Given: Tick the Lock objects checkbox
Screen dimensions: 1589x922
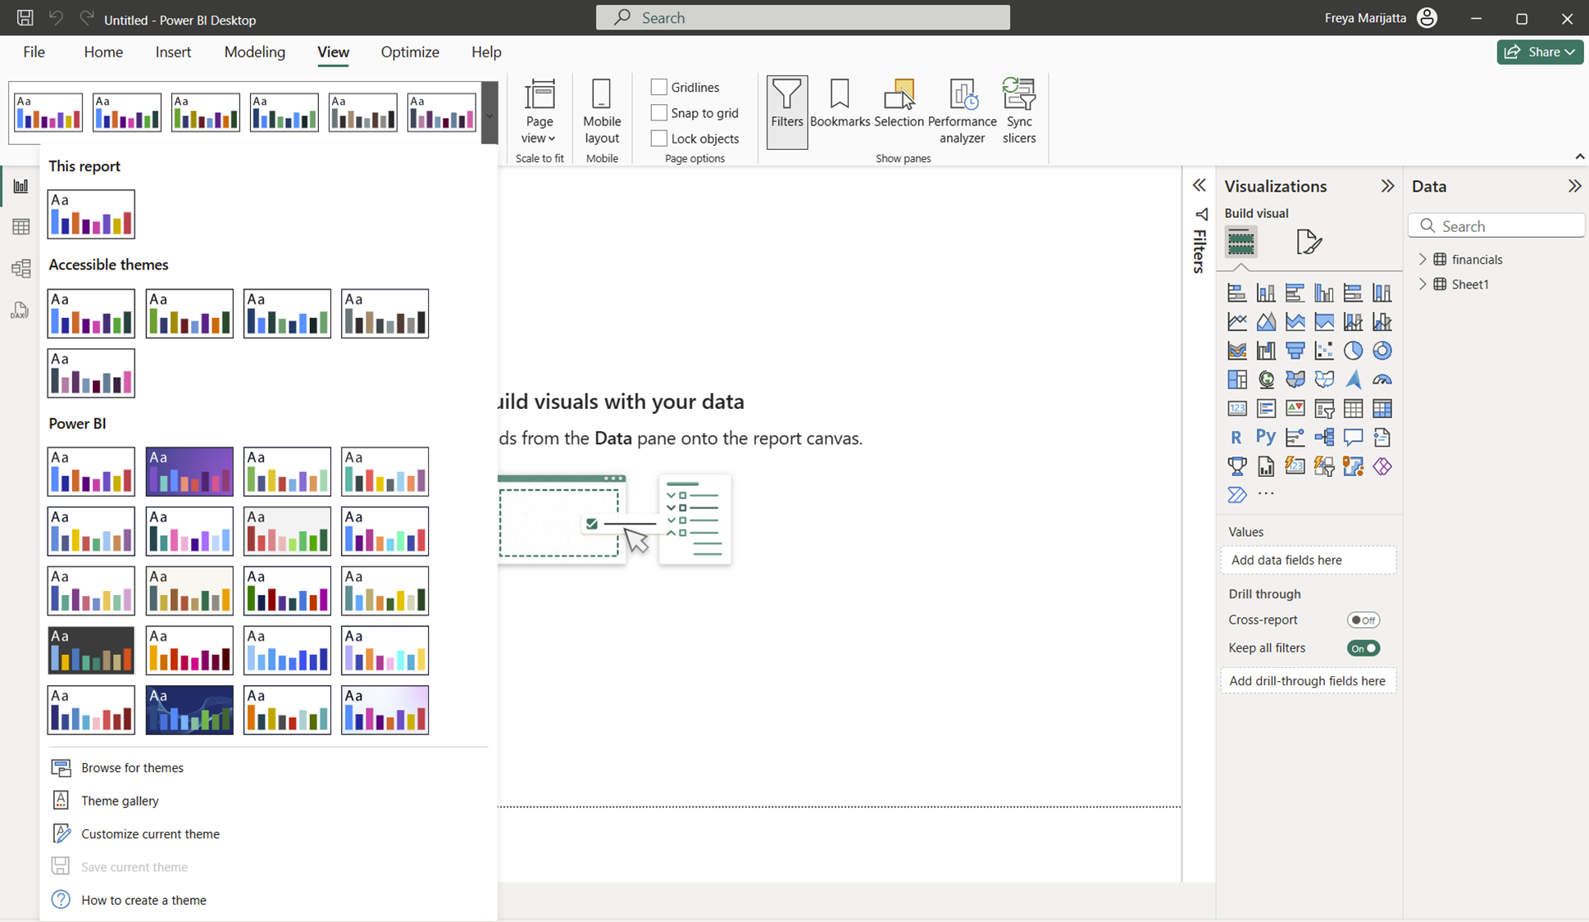Looking at the screenshot, I should point(659,139).
